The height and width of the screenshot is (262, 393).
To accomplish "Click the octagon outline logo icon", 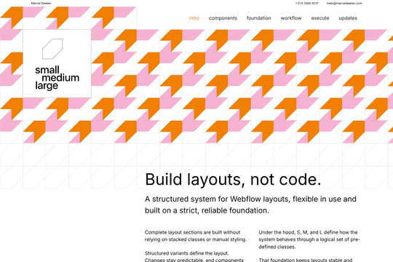I will pyautogui.click(x=52, y=49).
